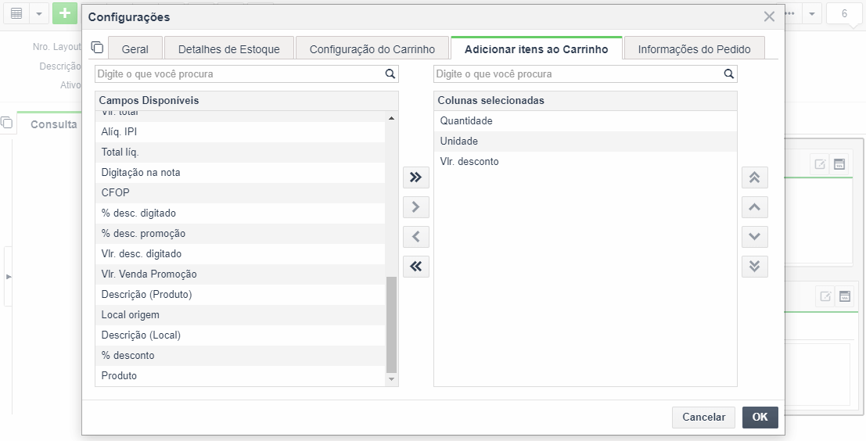866x441 pixels.
Task: Click the move selected field right arrow
Action: pos(416,207)
